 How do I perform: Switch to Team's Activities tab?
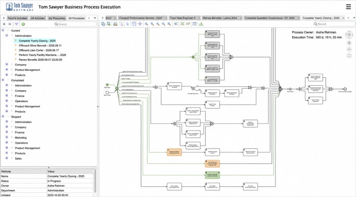click(x=17, y=18)
